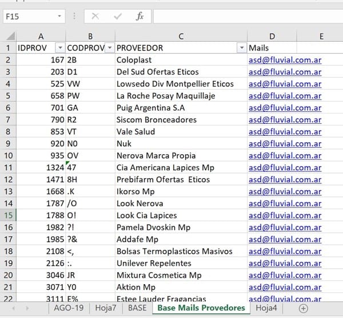Select cell with Del Sud Ofertas Eticos
This screenshot has width=343, height=318.
pyautogui.click(x=181, y=72)
